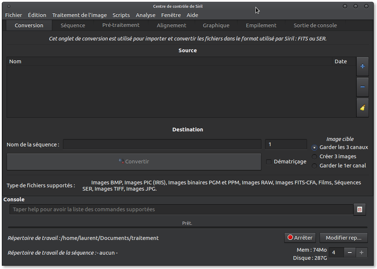377x269 pixels.
Task: Select Garder les 3 canaux option
Action: point(314,148)
